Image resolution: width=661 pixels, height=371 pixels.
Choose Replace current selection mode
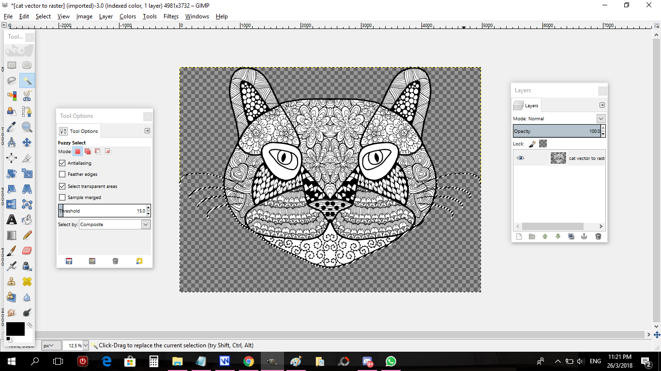[x=77, y=151]
